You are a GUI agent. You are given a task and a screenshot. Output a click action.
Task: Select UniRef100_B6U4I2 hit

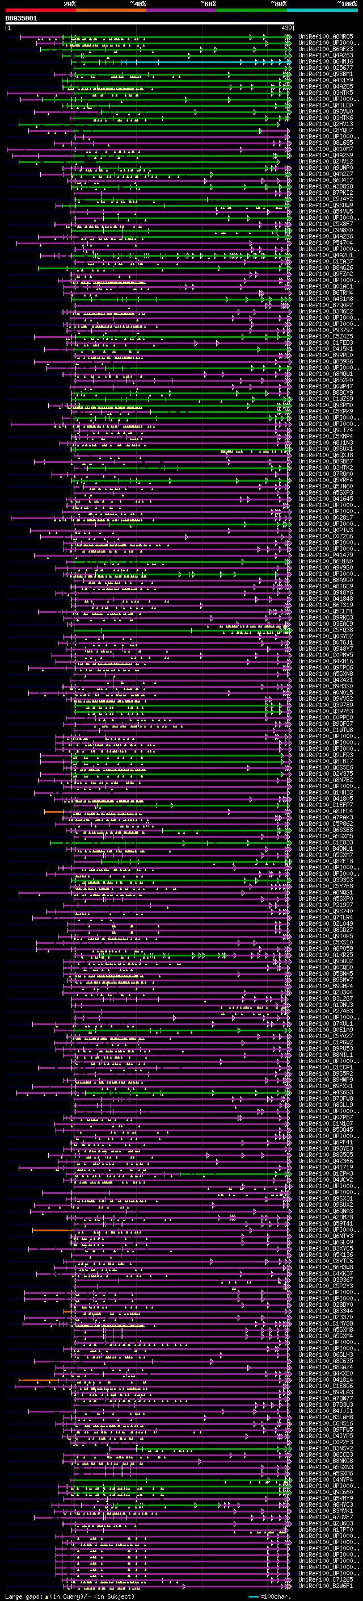(x=326, y=180)
